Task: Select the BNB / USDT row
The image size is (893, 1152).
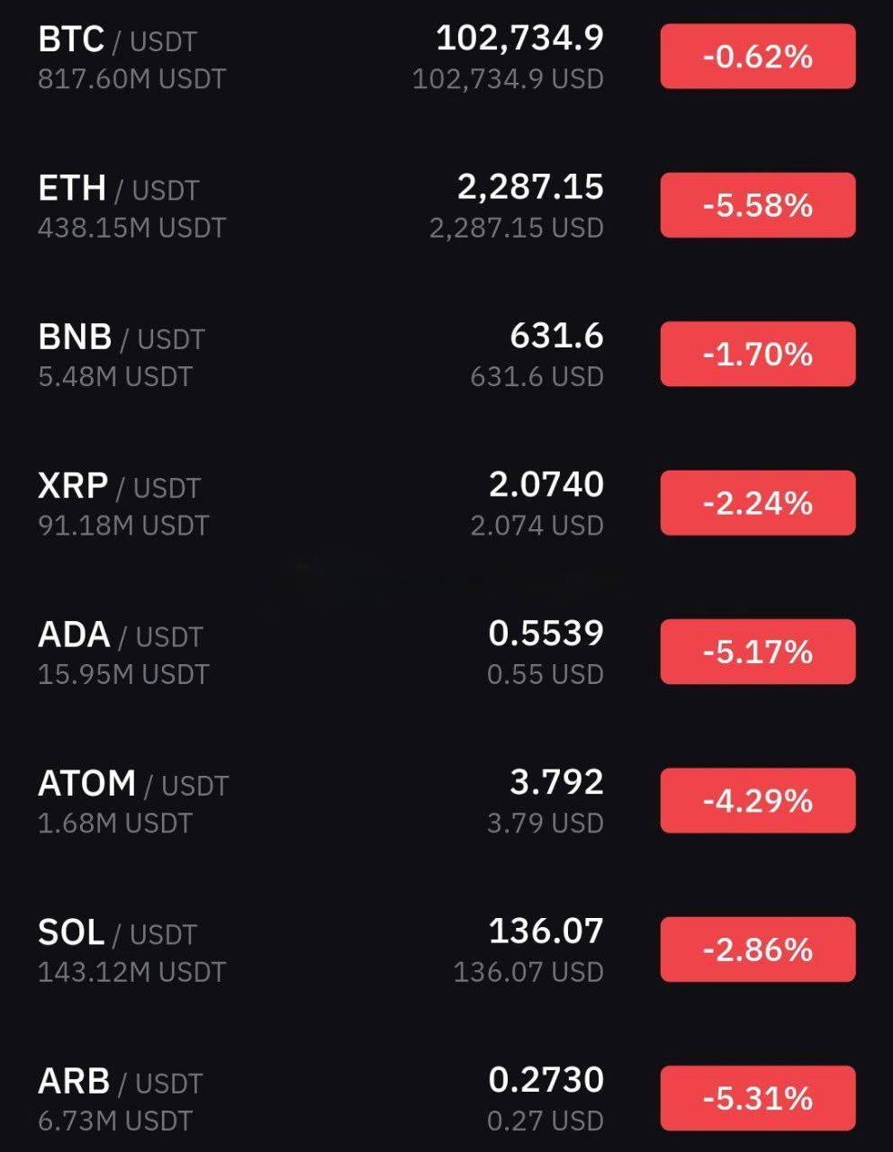Action: tap(446, 354)
